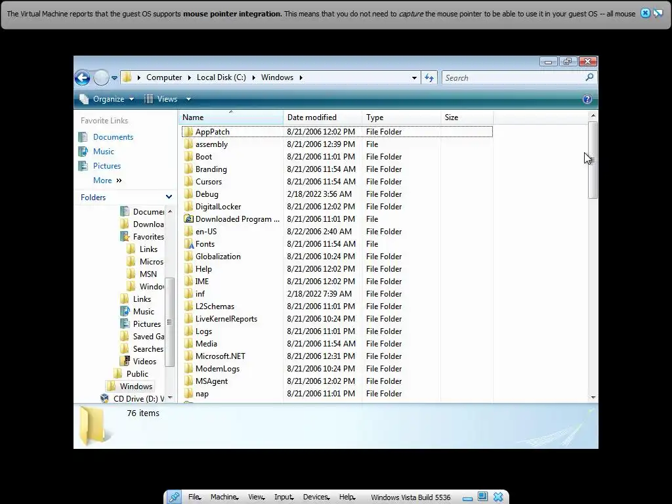Open VirtualBox Machine menu
The height and width of the screenshot is (504, 672).
point(224,497)
